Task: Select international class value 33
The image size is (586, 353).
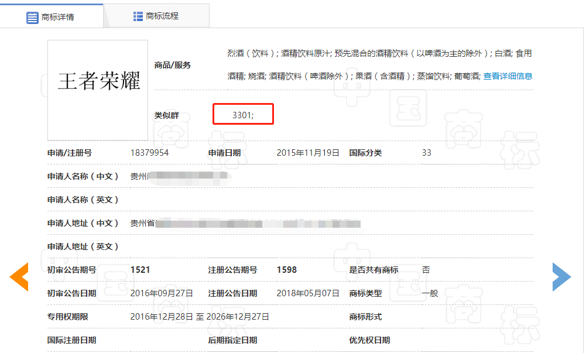Action: pyautogui.click(x=426, y=153)
